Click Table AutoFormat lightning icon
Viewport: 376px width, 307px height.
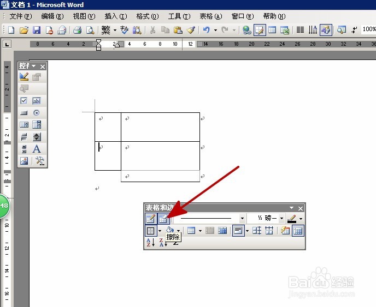285,231
